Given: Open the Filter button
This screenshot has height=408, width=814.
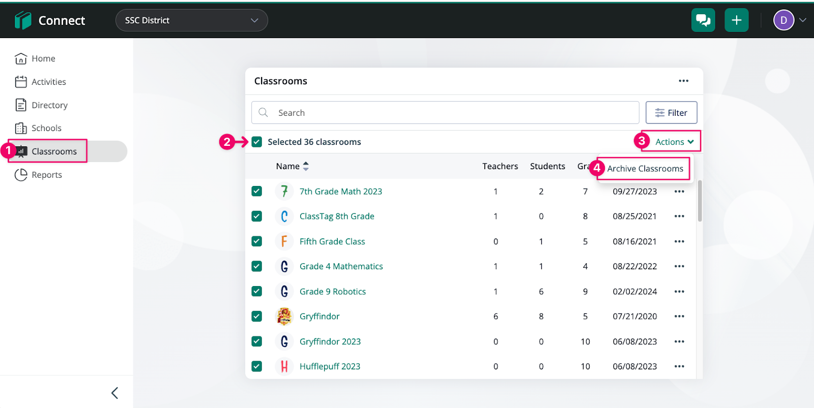Looking at the screenshot, I should [x=671, y=112].
